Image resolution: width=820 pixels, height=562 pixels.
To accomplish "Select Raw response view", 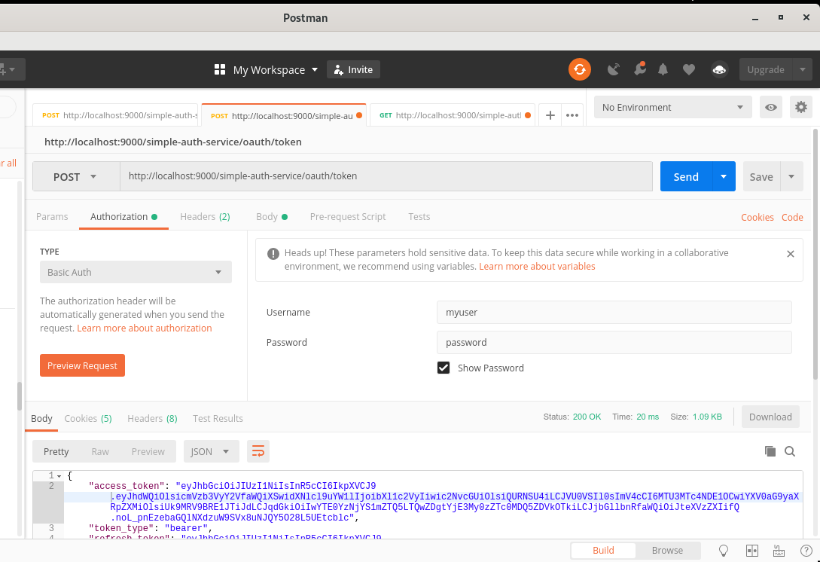I will pyautogui.click(x=100, y=451).
